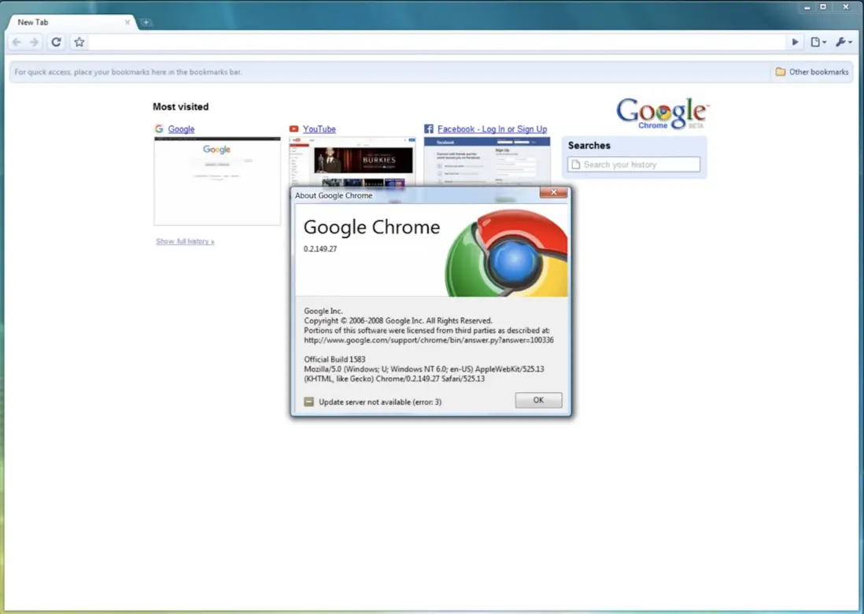Screen dimensions: 864x614
Task: Open the page control menu
Action: tap(816, 42)
